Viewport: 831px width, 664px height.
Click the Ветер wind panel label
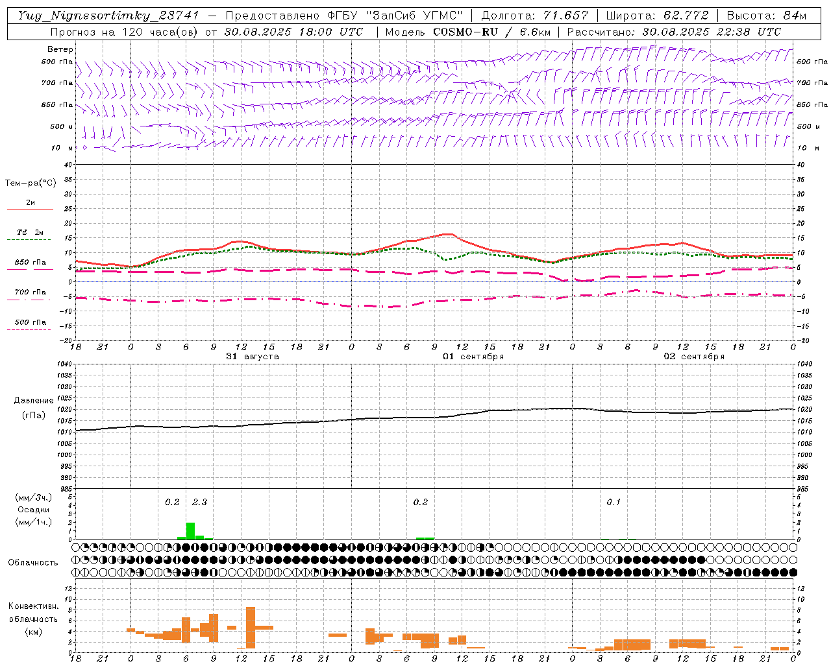(60, 49)
